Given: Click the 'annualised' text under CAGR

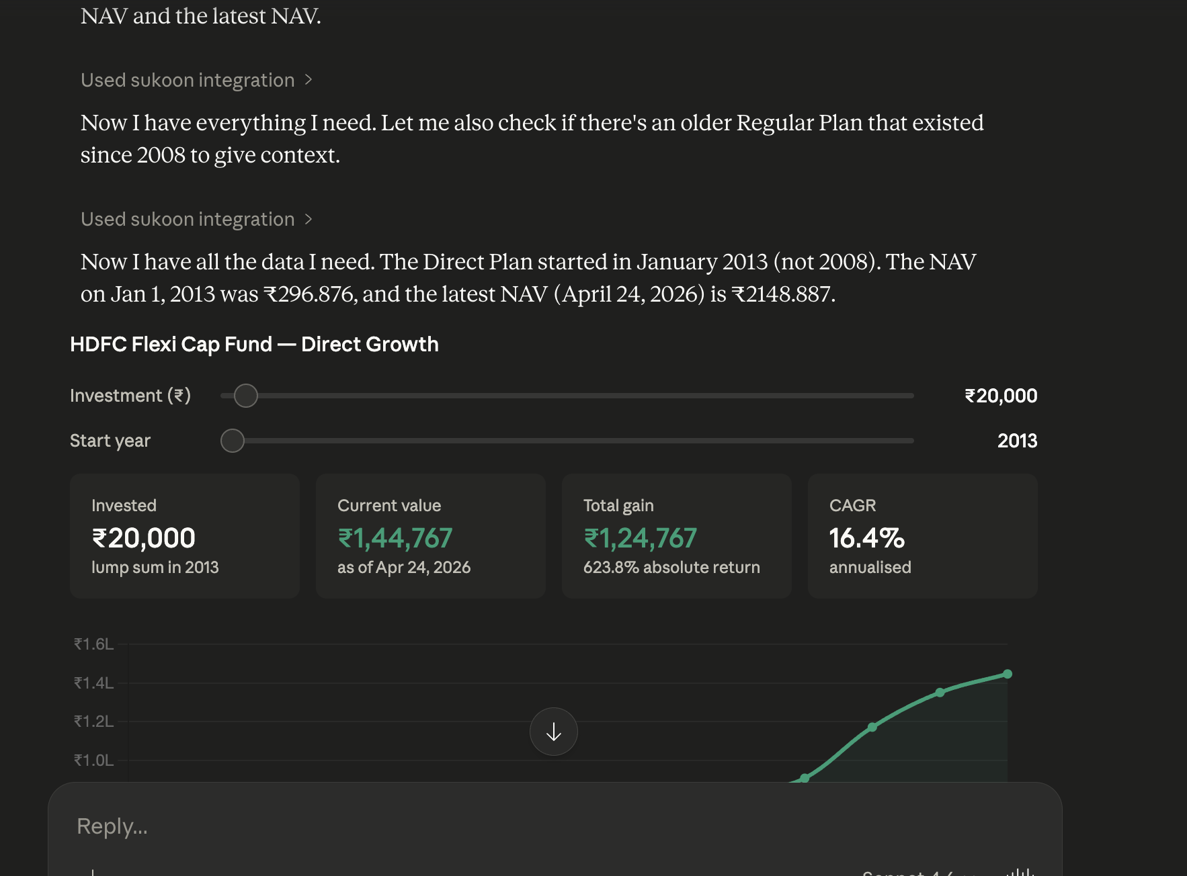Looking at the screenshot, I should point(870,567).
